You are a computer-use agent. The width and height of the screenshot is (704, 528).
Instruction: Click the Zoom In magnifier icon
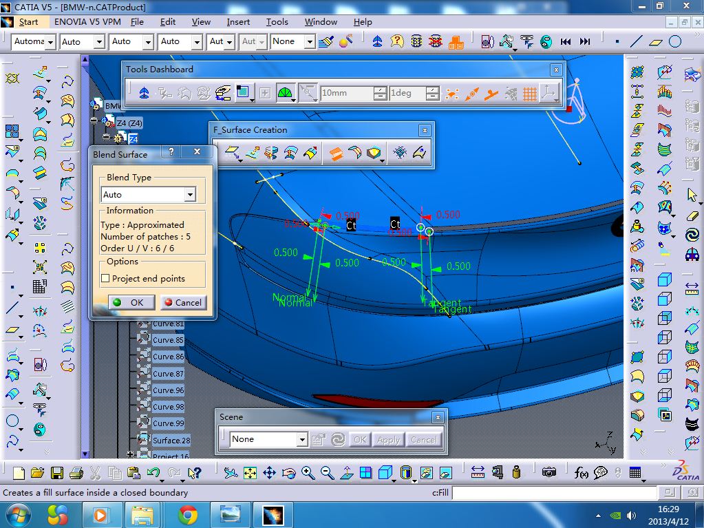click(308, 473)
